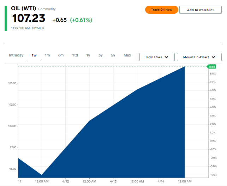This screenshot has height=186, width=227.
Task: Click the 0.0% percent axis label
Action: coord(213,141)
